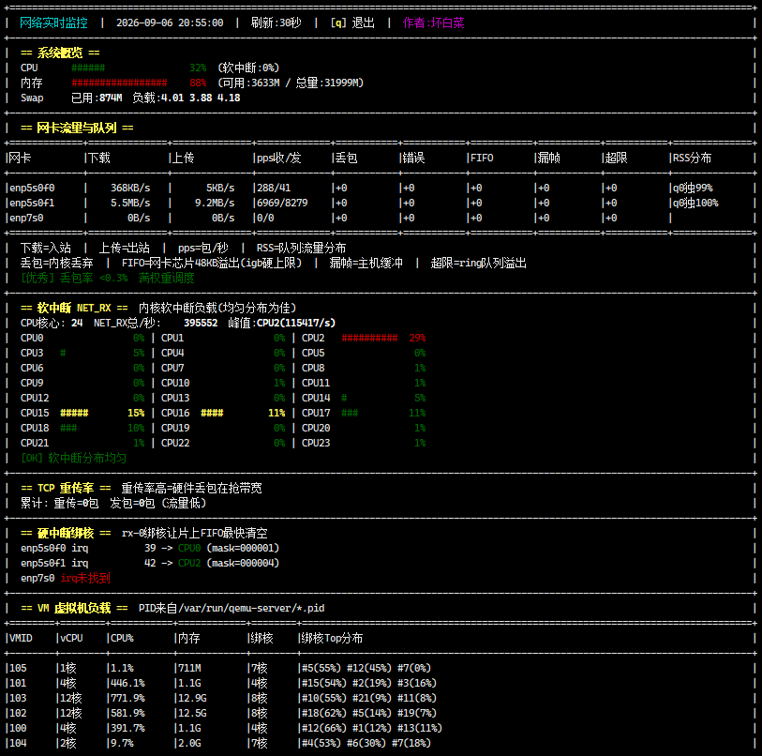Select the mask text "(mask=000004)"

(x=243, y=564)
